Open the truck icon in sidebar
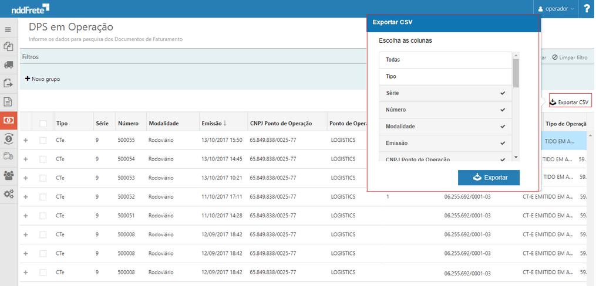The width and height of the screenshot is (596, 286). point(8,65)
